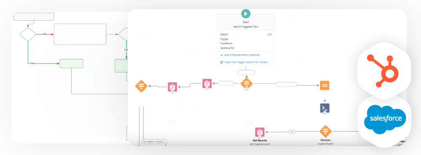Click the 'Yes' green arrow label in flowchart
This screenshot has height=155, width=421.
coord(32,64)
